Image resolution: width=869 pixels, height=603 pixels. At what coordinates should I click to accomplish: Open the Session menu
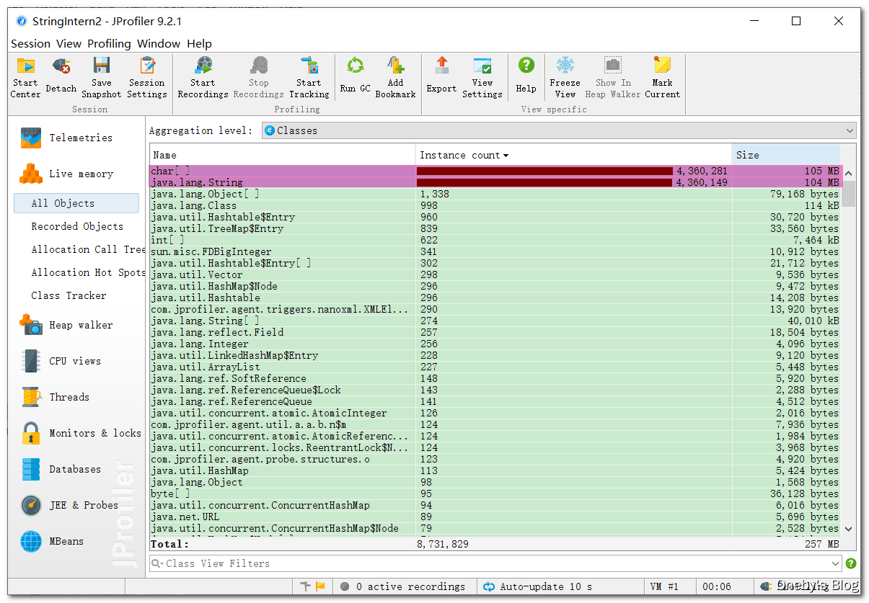click(x=30, y=43)
